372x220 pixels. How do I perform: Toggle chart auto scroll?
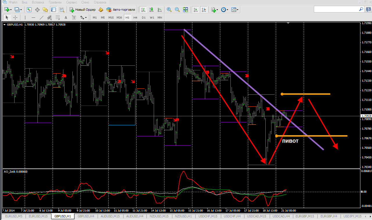196,10
